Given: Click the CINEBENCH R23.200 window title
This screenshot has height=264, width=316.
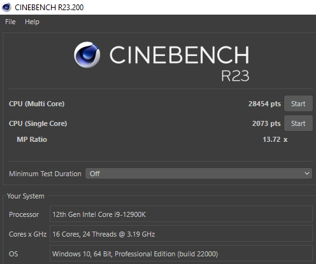Looking at the screenshot, I should click(49, 7).
